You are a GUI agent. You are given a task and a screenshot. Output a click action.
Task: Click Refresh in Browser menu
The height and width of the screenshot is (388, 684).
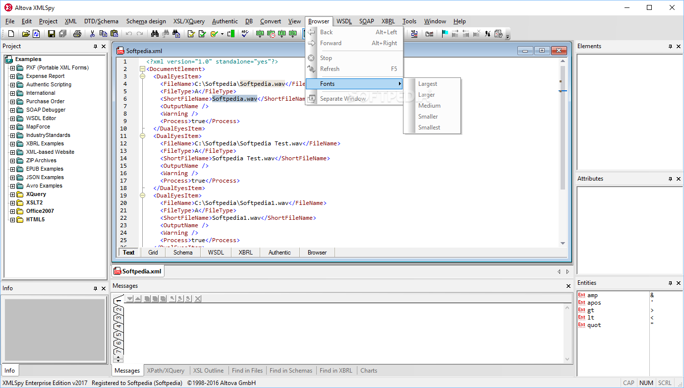354,69
